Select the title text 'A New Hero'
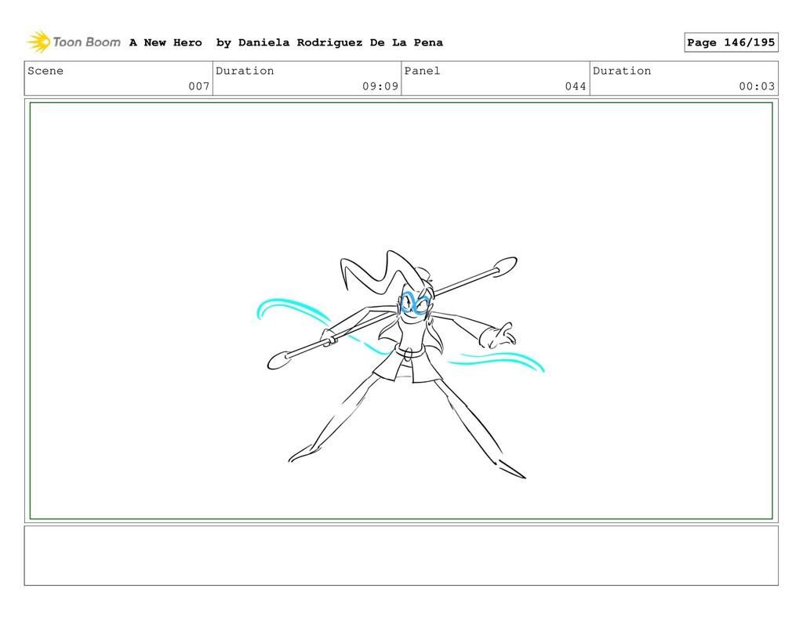Screen dimensions: 803x622 click(x=165, y=42)
